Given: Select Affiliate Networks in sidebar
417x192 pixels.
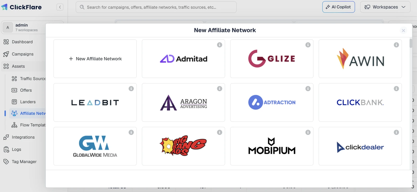Looking at the screenshot, I should (28, 113).
